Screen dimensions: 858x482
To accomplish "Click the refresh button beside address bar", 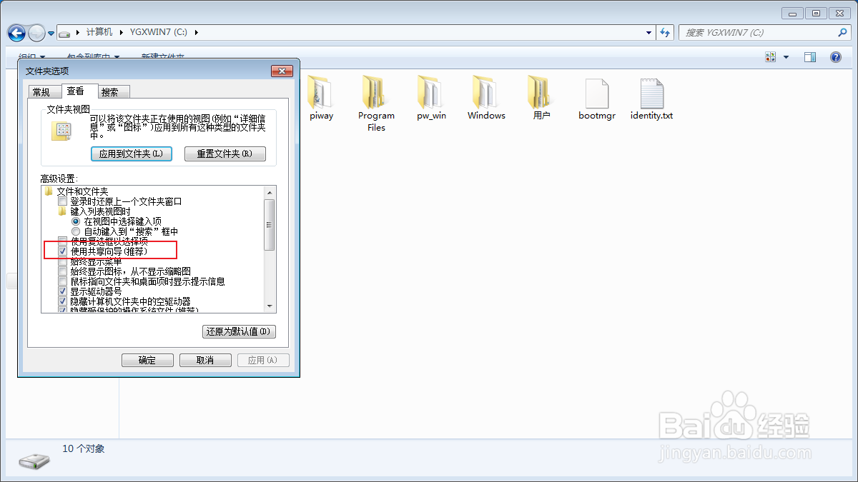I will tap(666, 33).
